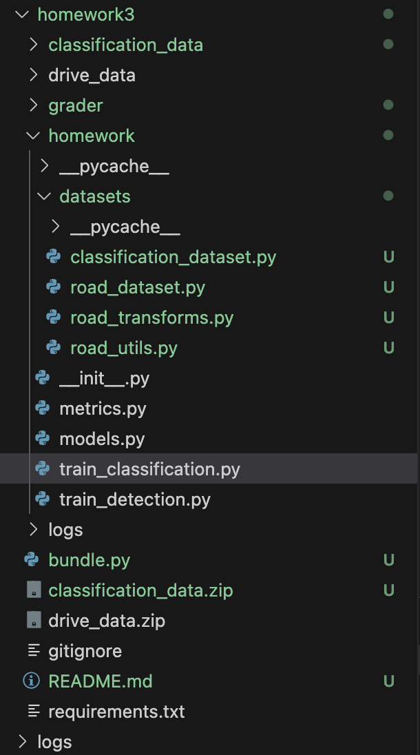Open README.md from the explorer
This screenshot has height=755, width=420.
(x=100, y=681)
